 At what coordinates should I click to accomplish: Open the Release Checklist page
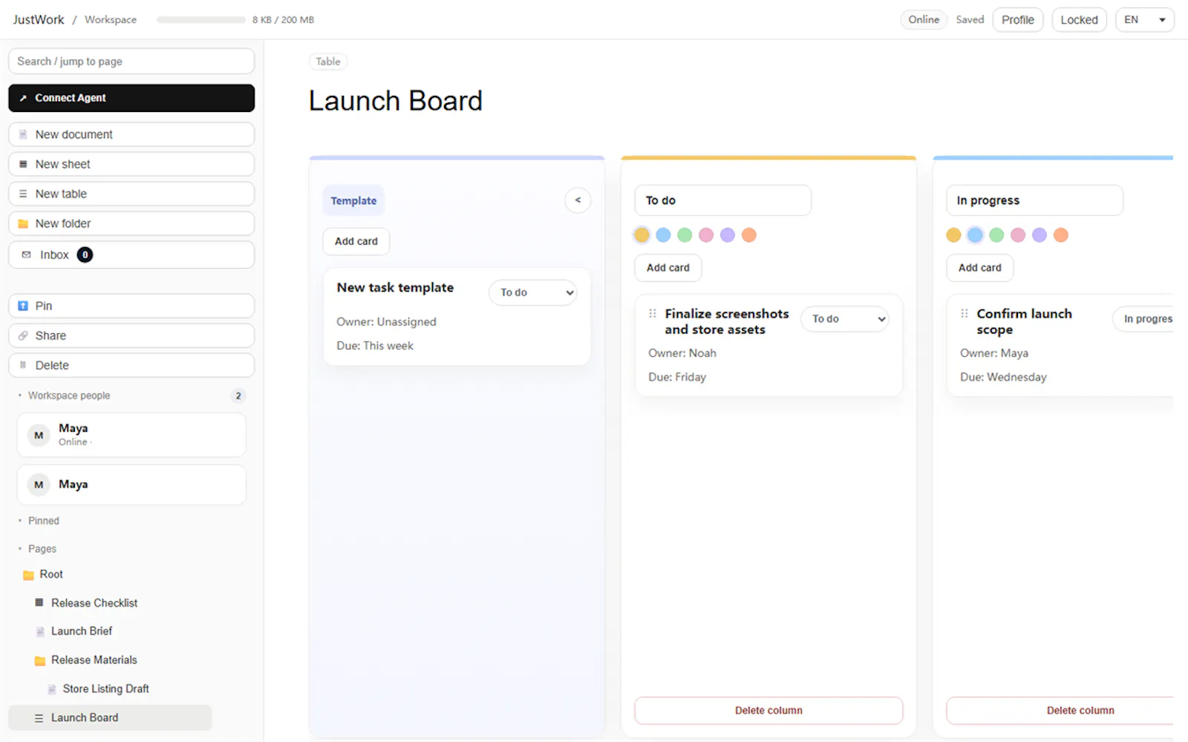[x=94, y=603]
